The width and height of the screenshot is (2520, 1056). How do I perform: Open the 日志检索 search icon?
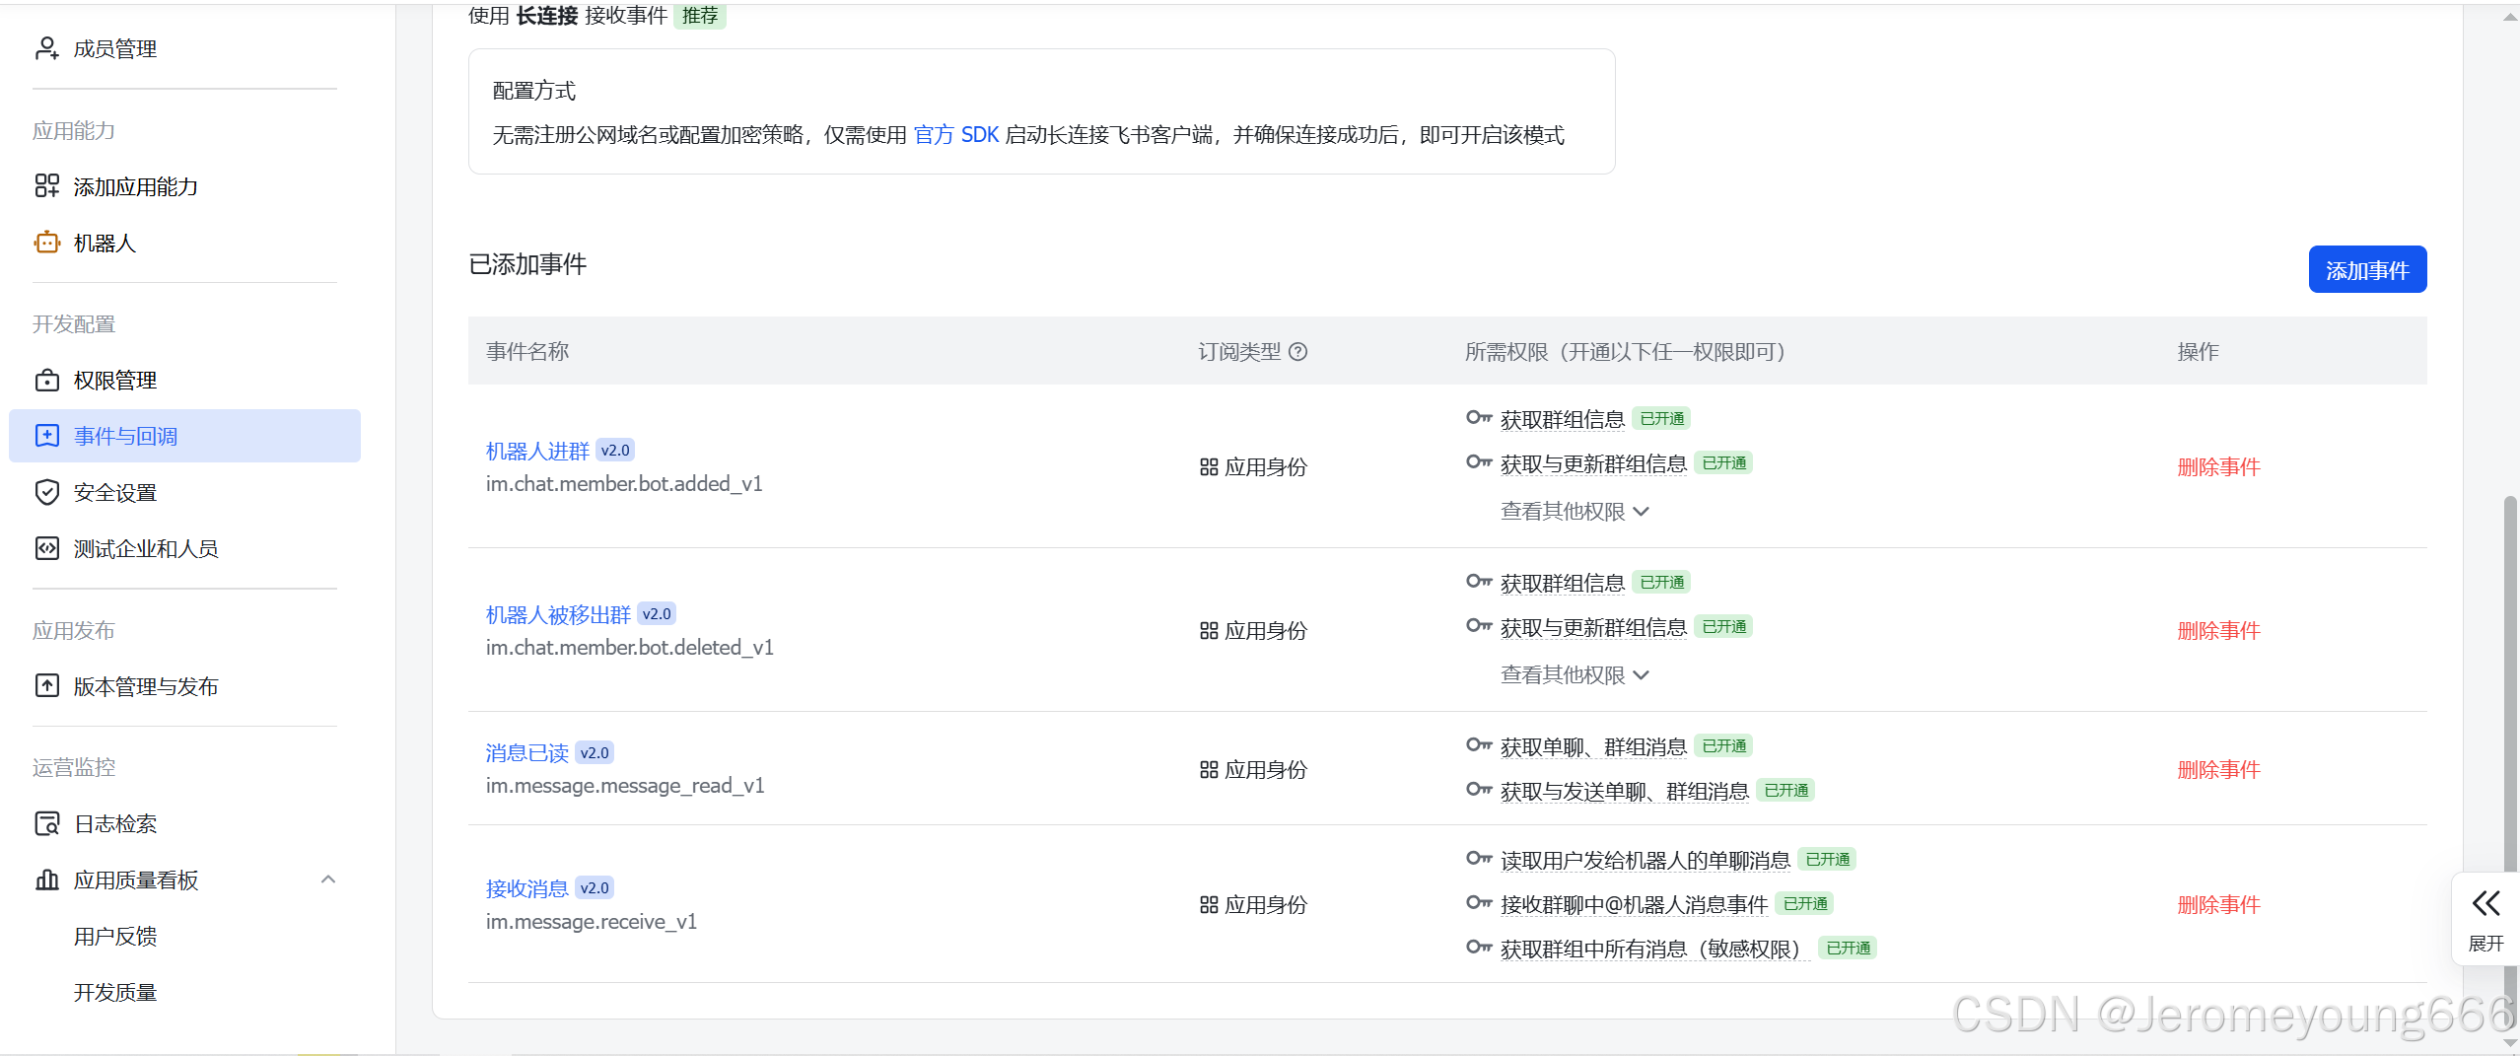46,822
